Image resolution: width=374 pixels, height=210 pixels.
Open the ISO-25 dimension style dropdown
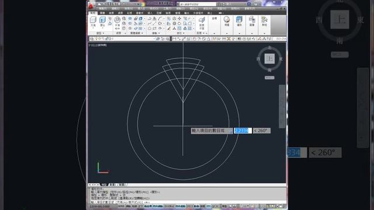tap(281, 38)
